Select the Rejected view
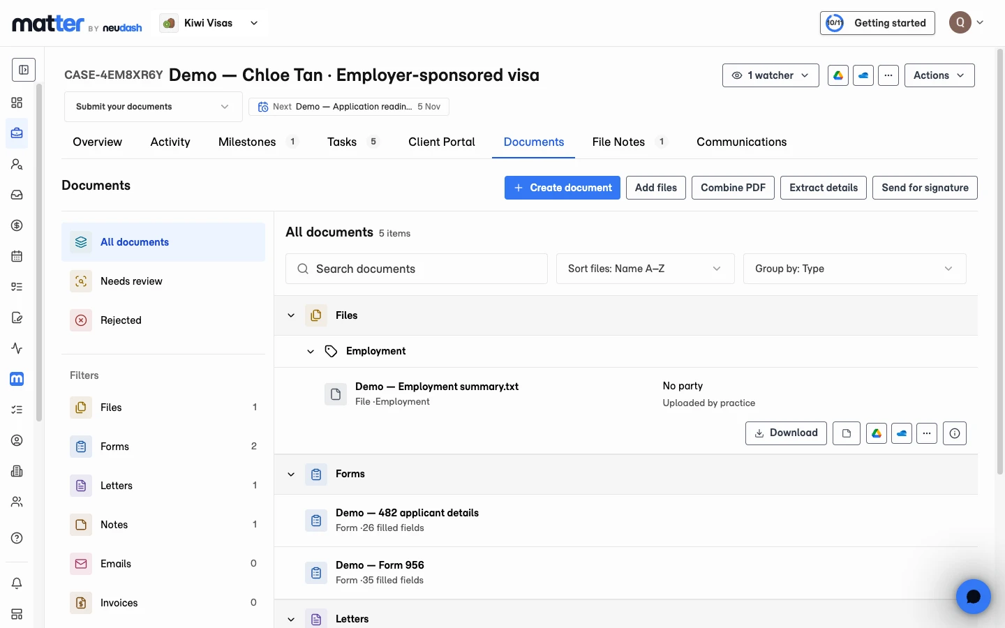This screenshot has width=1005, height=628. click(x=163, y=320)
